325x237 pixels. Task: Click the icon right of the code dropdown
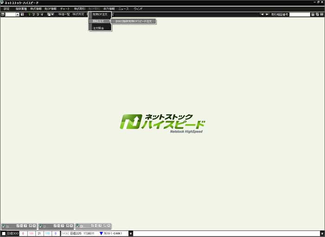[22, 14]
